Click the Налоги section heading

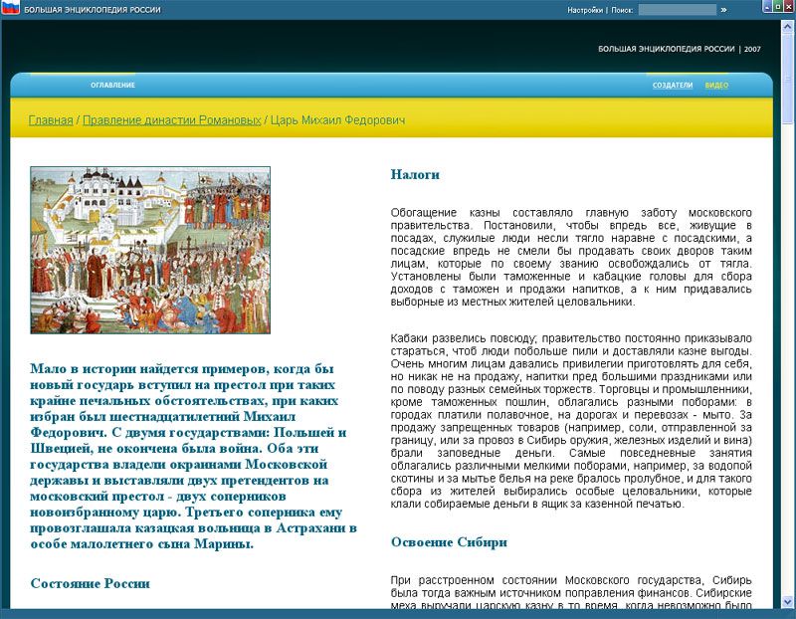point(415,174)
